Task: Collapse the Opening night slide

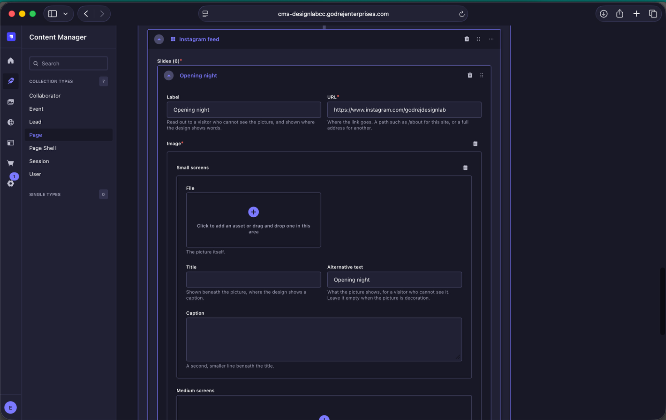Action: coord(169,75)
